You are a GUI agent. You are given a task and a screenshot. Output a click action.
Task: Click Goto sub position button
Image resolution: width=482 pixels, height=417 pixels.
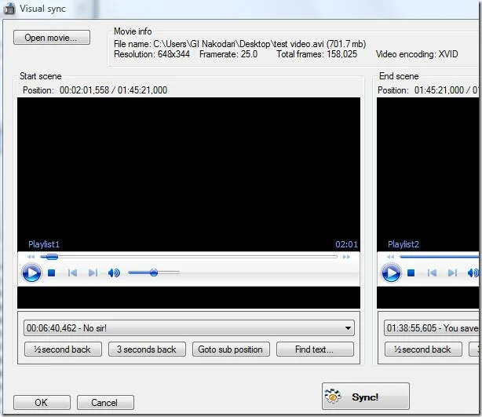pyautogui.click(x=231, y=349)
